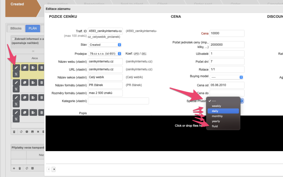Click the UPD coefficient button
283x177 pixels.
[136, 54]
